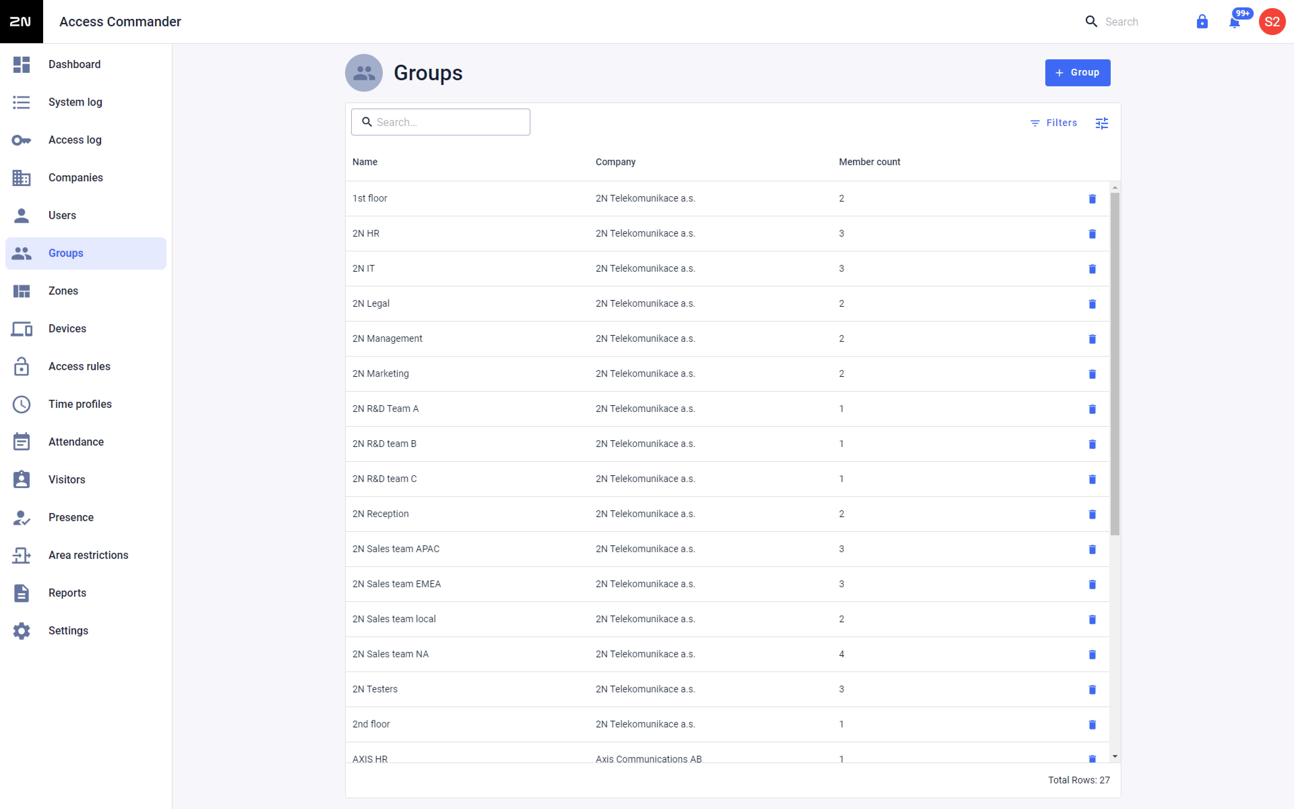Delete the 2N Sales team EMEA group

click(x=1092, y=584)
